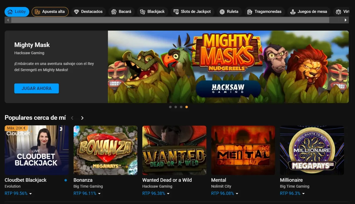Select the second carousel slide dot

176,107
